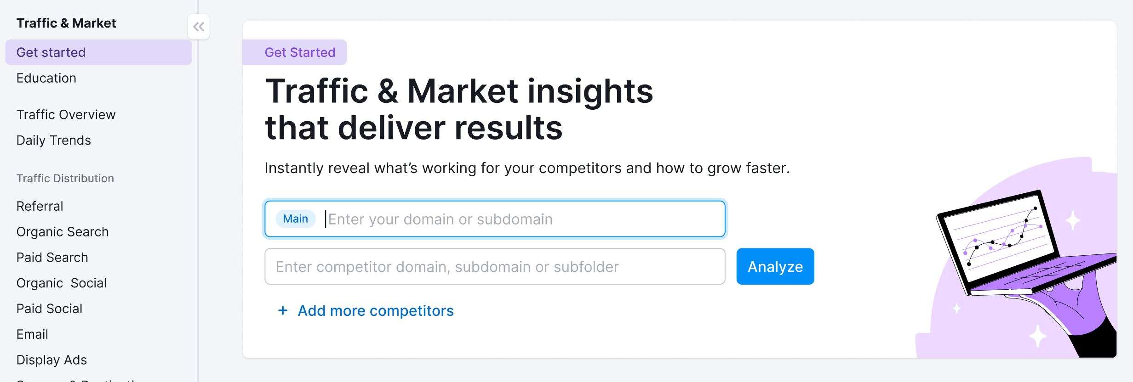The width and height of the screenshot is (1133, 382).
Task: Open the Education section
Action: 46,78
